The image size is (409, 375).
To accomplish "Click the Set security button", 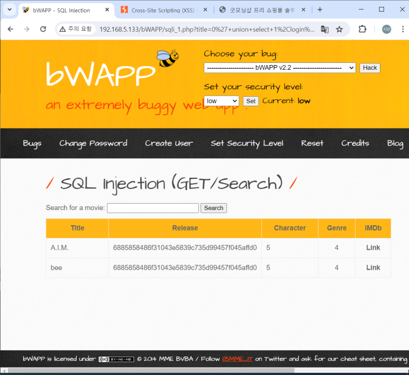I will (x=251, y=101).
